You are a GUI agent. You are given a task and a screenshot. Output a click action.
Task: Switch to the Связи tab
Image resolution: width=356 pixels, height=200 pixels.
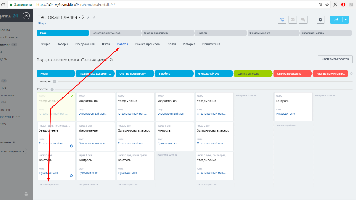click(x=172, y=44)
